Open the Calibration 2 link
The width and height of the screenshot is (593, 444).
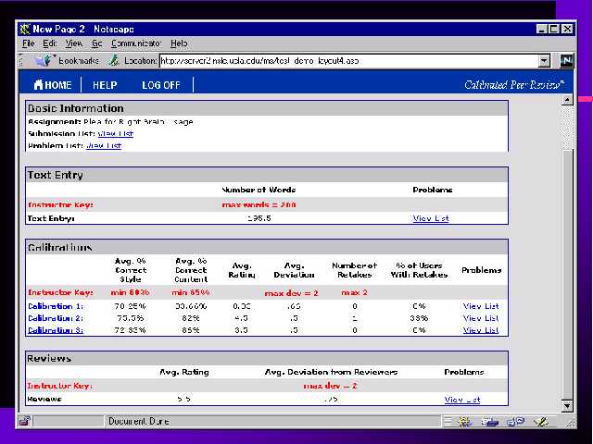click(56, 318)
